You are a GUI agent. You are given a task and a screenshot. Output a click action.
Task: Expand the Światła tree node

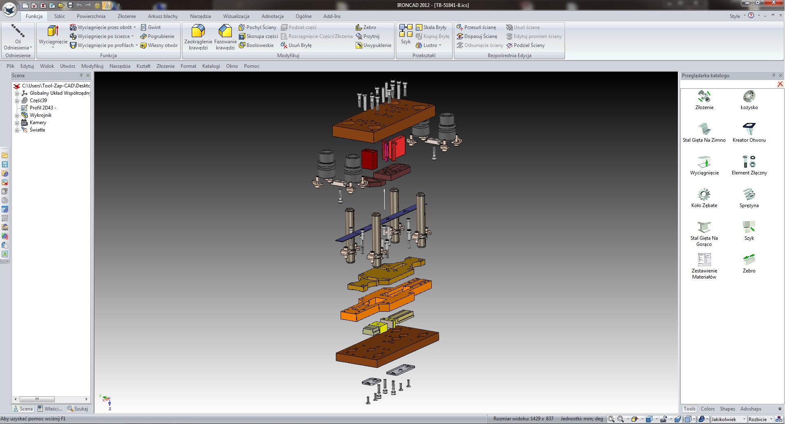[17, 130]
